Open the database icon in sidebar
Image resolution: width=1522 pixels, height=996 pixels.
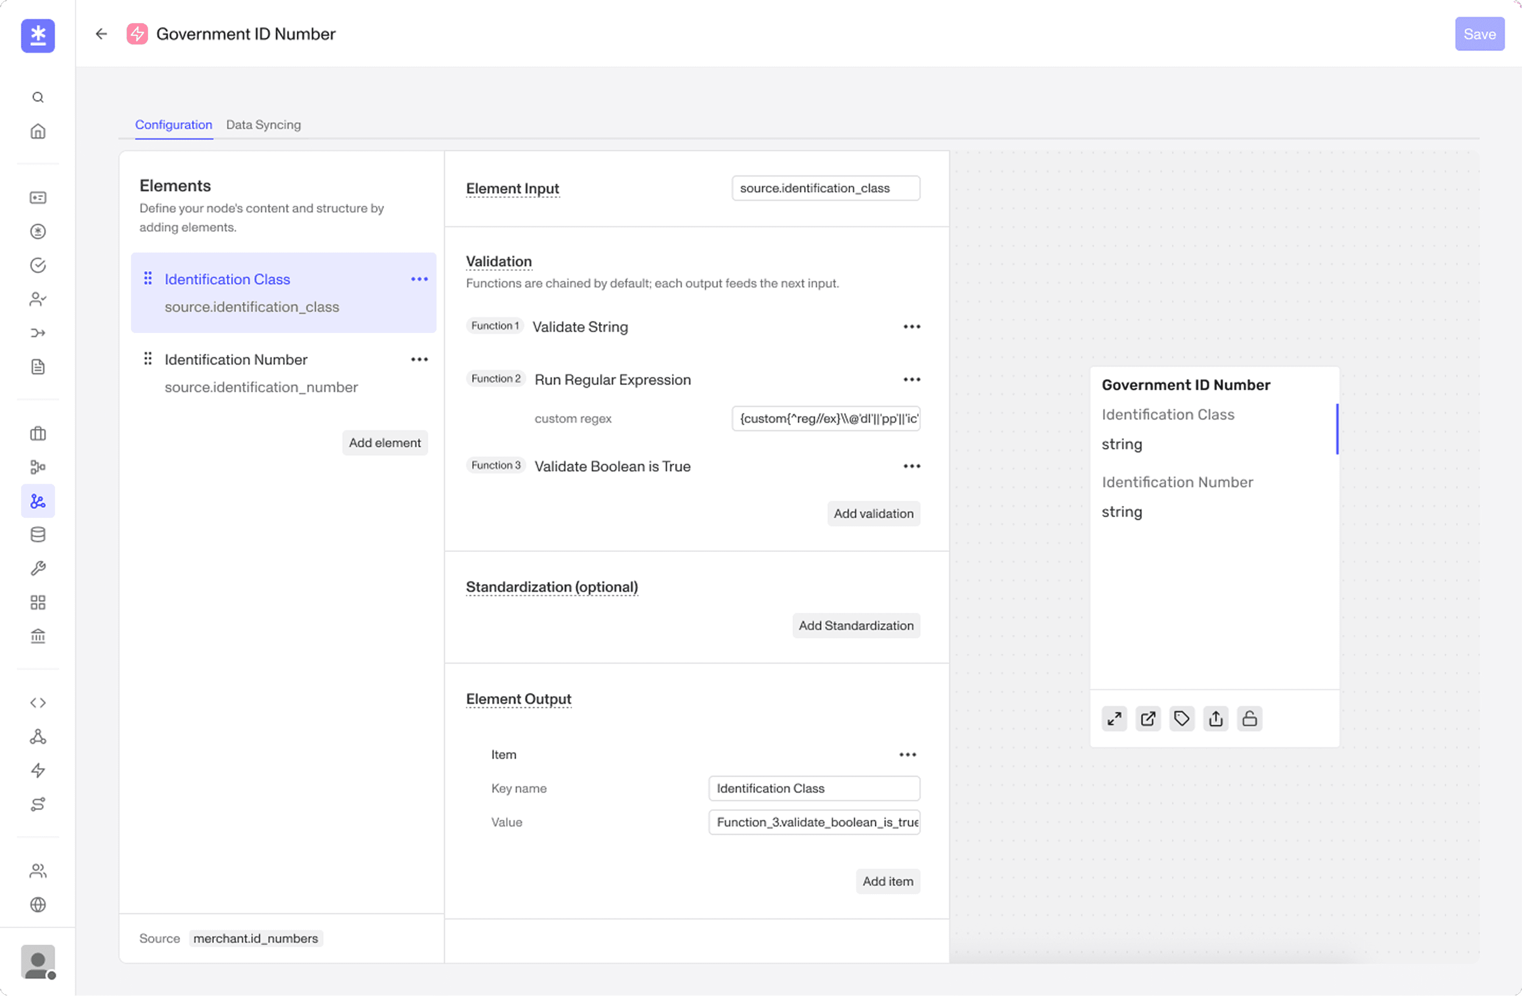coord(38,534)
